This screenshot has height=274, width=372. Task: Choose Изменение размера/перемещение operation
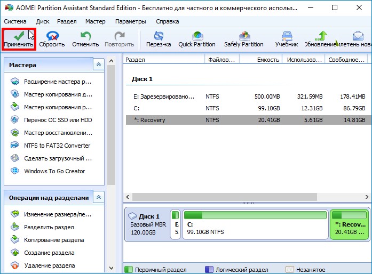(x=51, y=214)
